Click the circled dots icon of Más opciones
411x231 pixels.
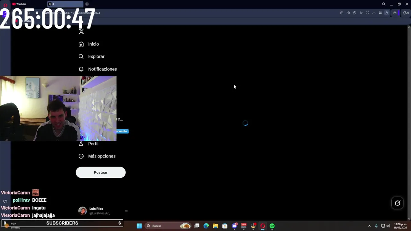coord(81,156)
